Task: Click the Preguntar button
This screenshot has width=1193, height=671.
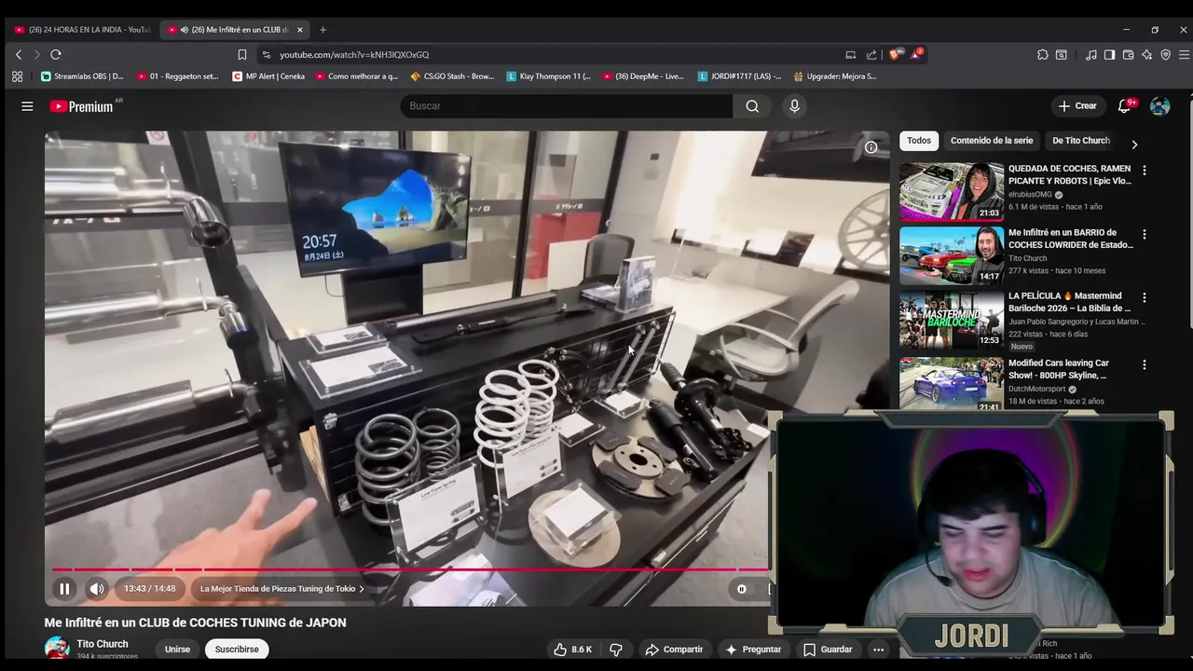Action: pyautogui.click(x=753, y=650)
